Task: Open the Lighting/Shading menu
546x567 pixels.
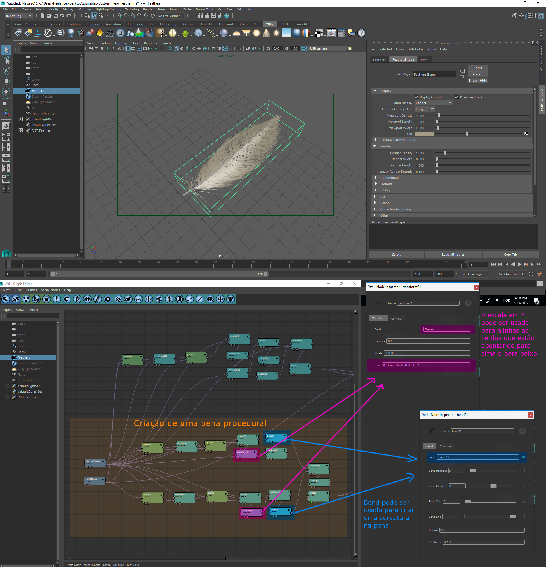Action: point(108,9)
